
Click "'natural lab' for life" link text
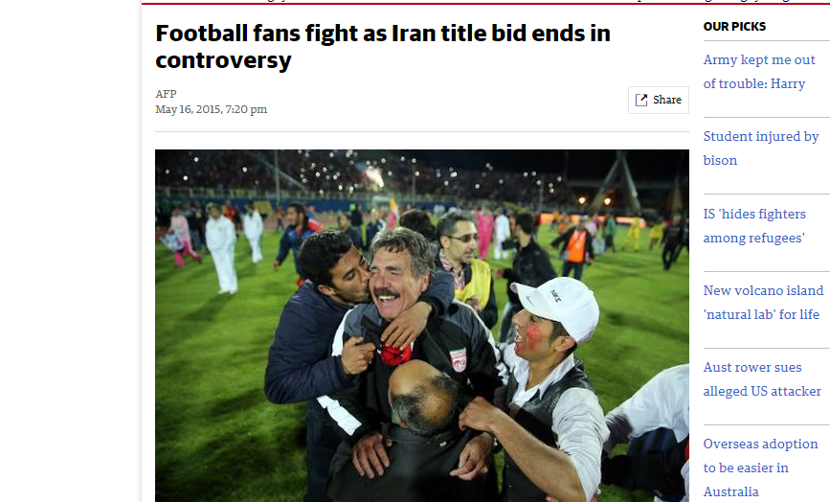(x=761, y=314)
